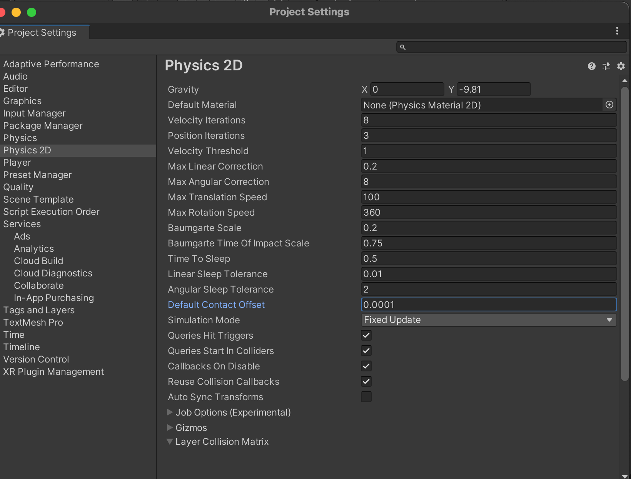631x479 pixels.
Task: Click the Physics 2D settings gear icon
Action: click(621, 66)
